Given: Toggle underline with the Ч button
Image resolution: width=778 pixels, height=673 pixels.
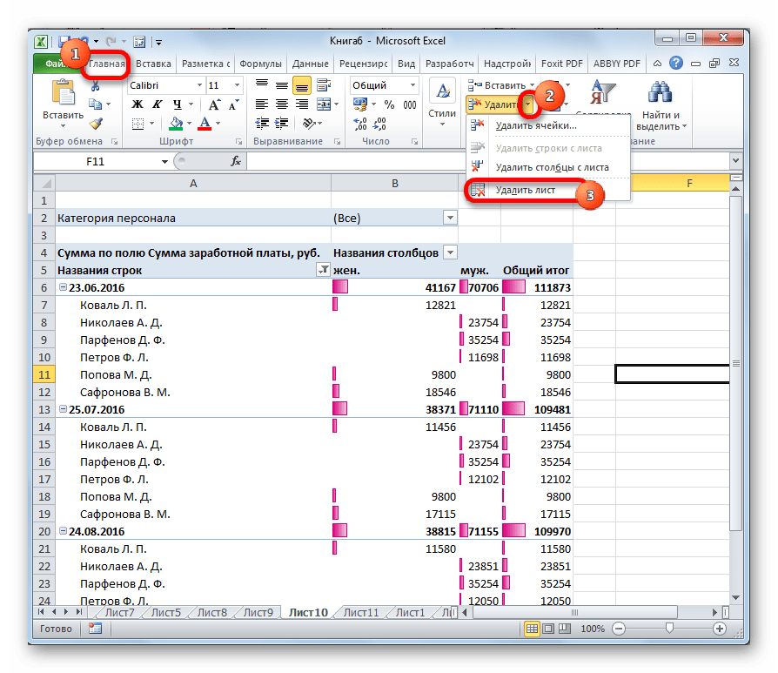Looking at the screenshot, I should (178, 104).
